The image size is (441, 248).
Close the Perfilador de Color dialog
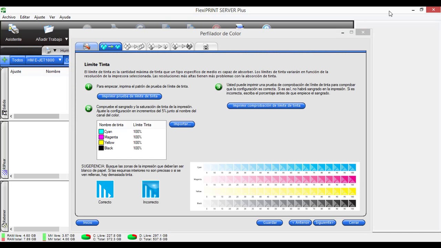click(363, 32)
